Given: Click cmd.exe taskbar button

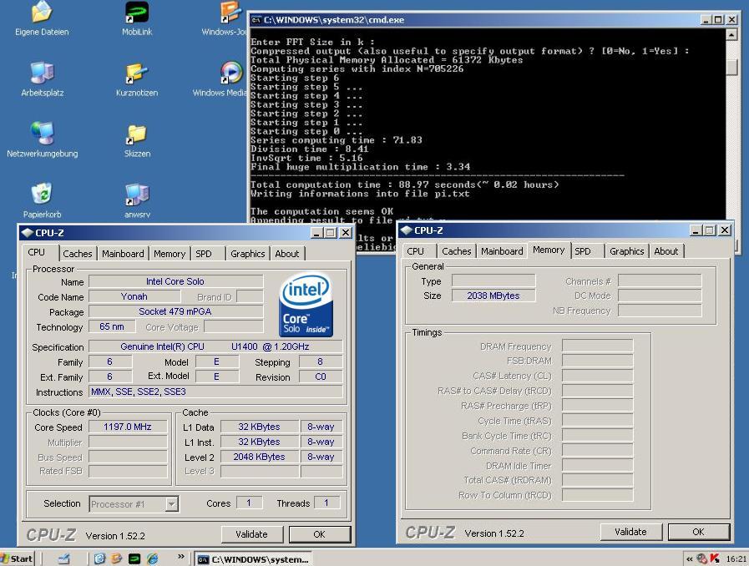Looking at the screenshot, I should [253, 558].
